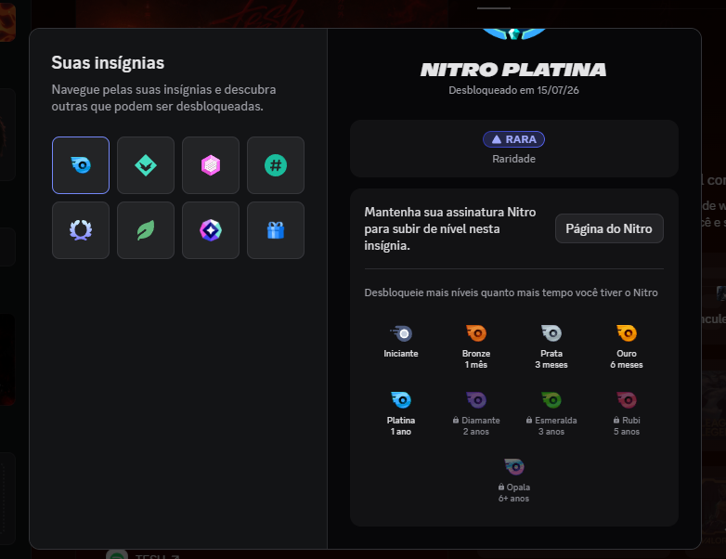Image resolution: width=726 pixels, height=559 pixels.
Task: Click the Iniciante tier badge icon
Action: coord(401,333)
